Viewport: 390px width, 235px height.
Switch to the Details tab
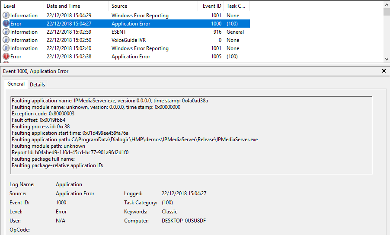pyautogui.click(x=38, y=85)
